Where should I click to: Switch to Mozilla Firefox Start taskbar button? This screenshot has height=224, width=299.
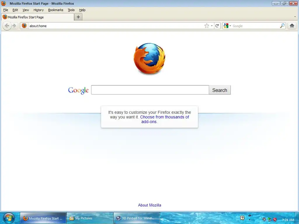click(x=43, y=218)
